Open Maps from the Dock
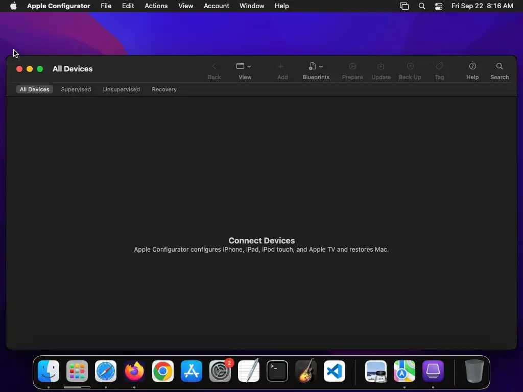This screenshot has height=392, width=523. [x=405, y=371]
